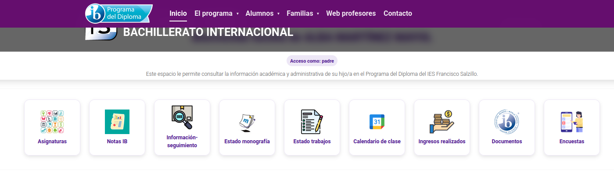The height and width of the screenshot is (177, 614).
Task: Click the Documentos label
Action: coord(507,142)
